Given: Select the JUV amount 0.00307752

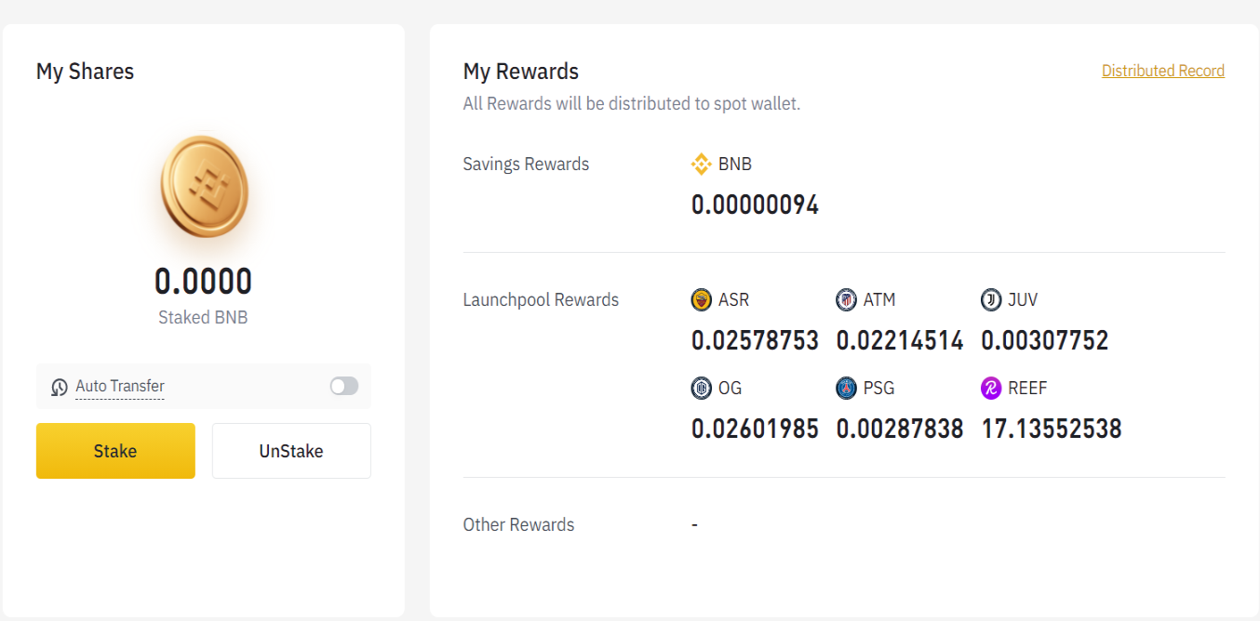Looking at the screenshot, I should coord(1045,340).
